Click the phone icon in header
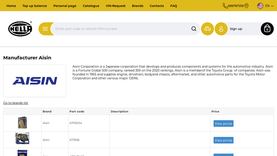 pos(225,6)
